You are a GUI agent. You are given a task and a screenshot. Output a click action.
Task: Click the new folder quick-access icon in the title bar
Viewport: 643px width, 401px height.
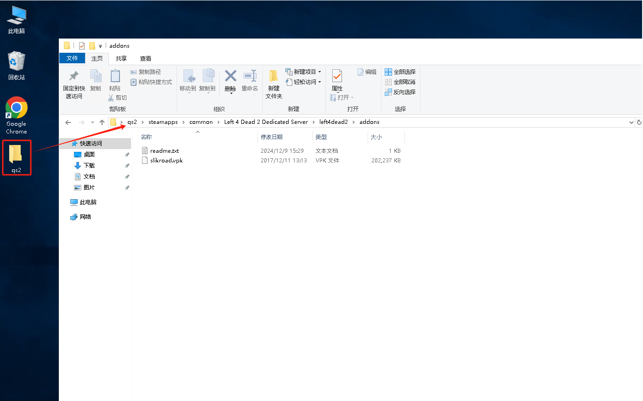(x=92, y=45)
